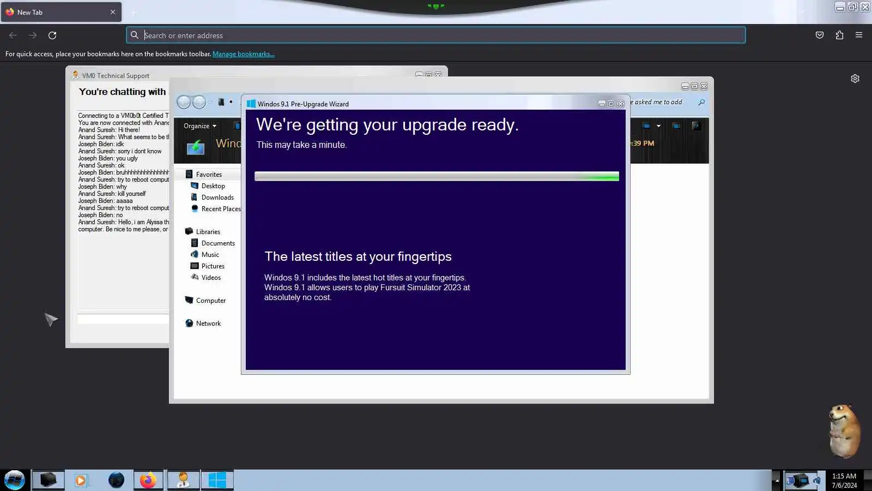Screen dimensions: 872x491
Task: Open the Organize menu in Explorer
Action: [x=200, y=126]
